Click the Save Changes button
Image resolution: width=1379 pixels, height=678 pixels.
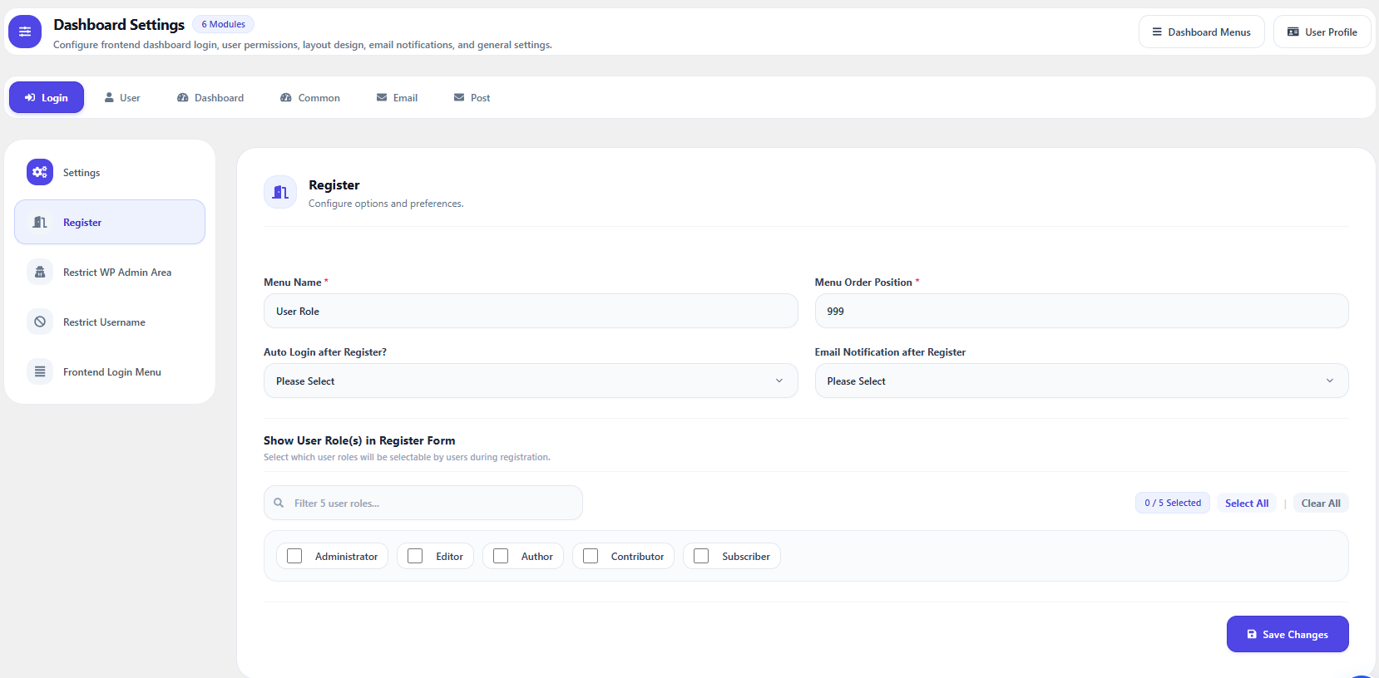1288,634
